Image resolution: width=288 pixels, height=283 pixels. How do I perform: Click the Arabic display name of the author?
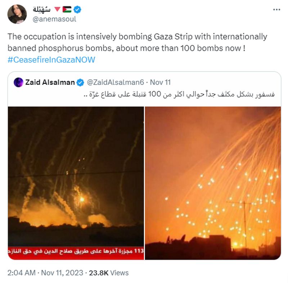(x=41, y=9)
